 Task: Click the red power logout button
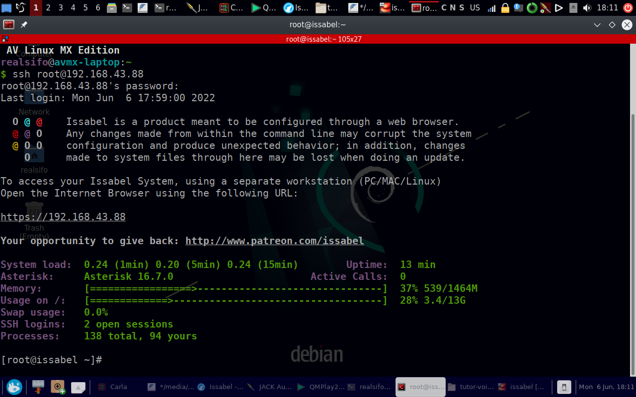(x=628, y=8)
